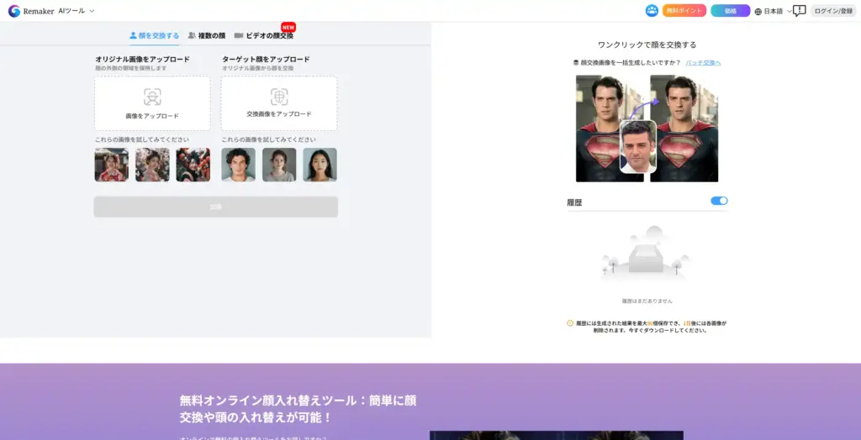Viewport: 861px width, 440px height.
Task: Click the stack icon before 顔交換画像を一括生成
Action: 576,62
